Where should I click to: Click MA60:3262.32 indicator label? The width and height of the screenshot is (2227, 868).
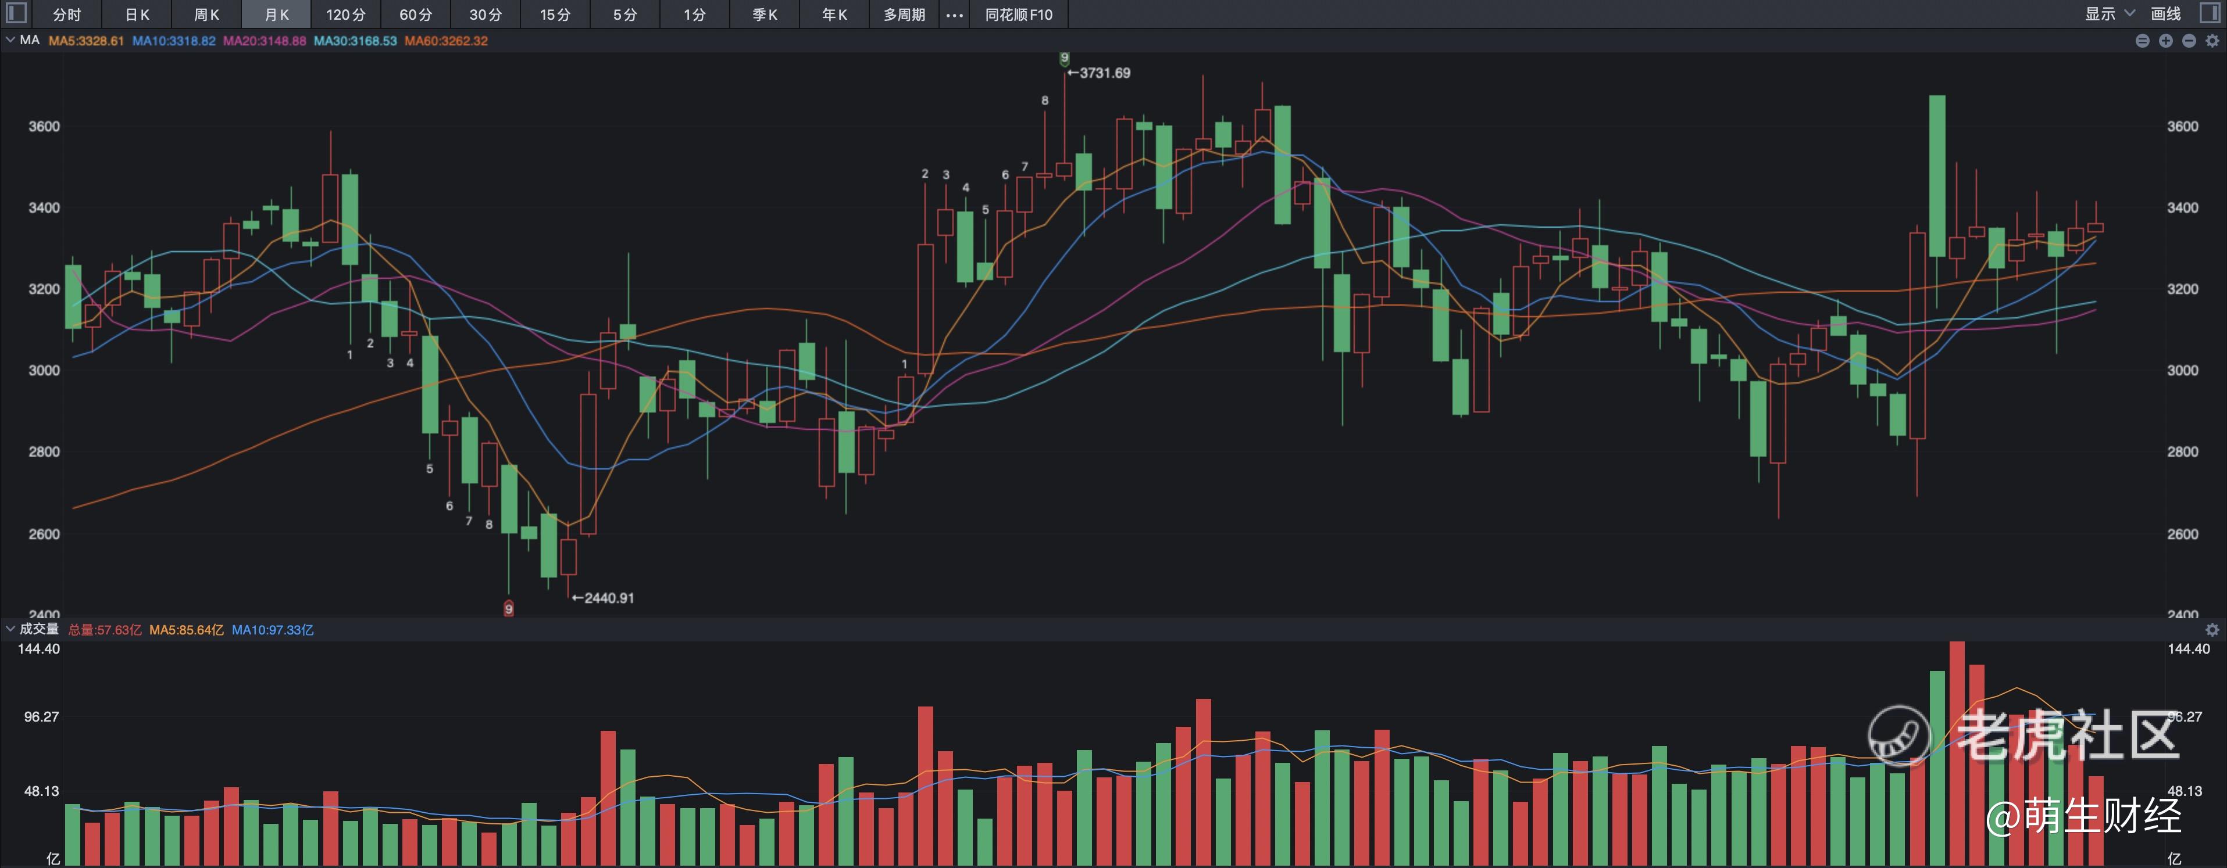pyautogui.click(x=446, y=41)
